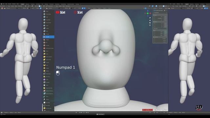This screenshot has width=210, height=118.
Task: Switch to the Modeling workspace tab
Action: pyautogui.click(x=27, y=4)
